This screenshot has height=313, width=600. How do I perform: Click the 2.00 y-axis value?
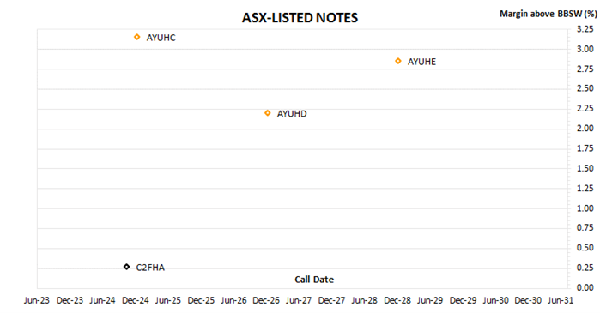[x=585, y=129]
